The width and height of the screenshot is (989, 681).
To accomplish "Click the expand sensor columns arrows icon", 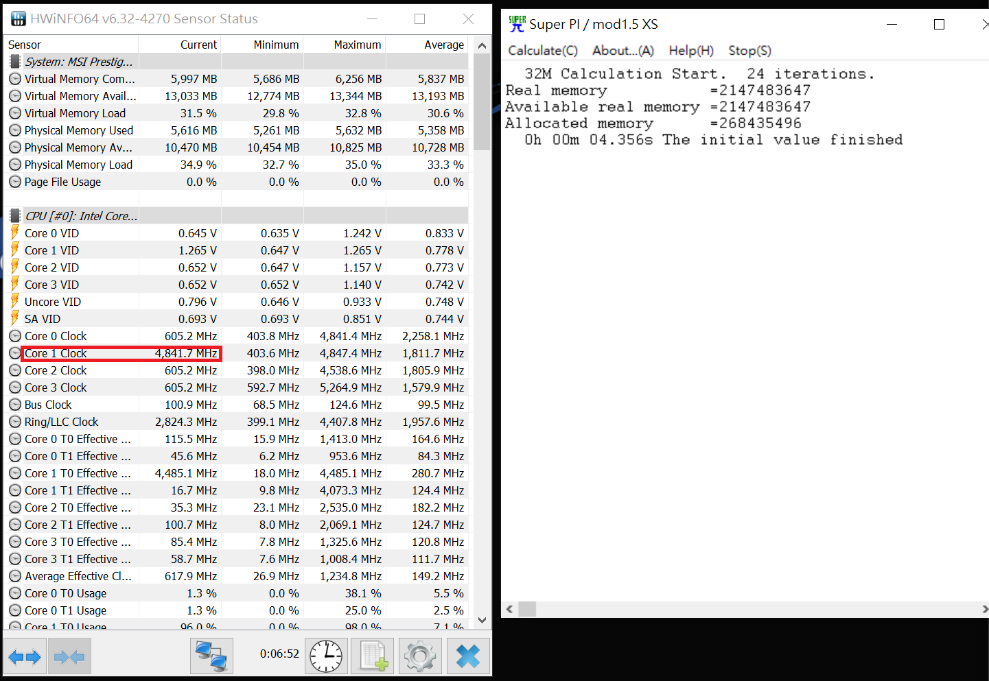I will (x=25, y=657).
